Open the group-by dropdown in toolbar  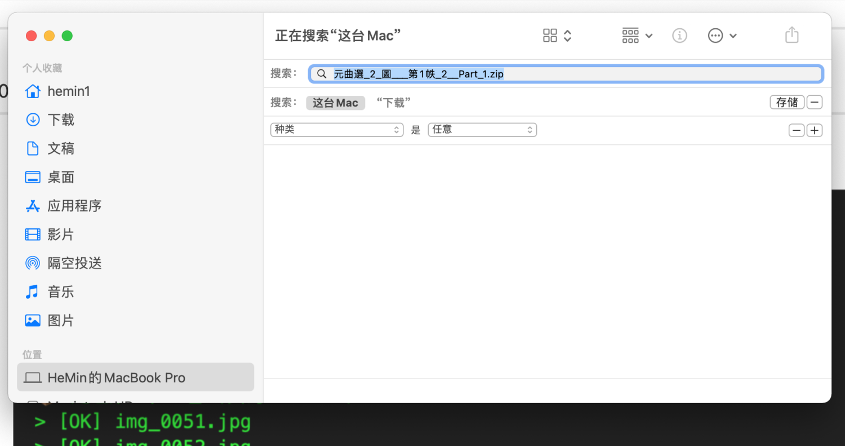tap(637, 36)
